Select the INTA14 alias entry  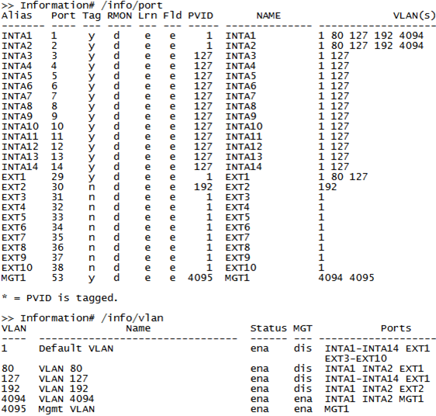pos(19,167)
